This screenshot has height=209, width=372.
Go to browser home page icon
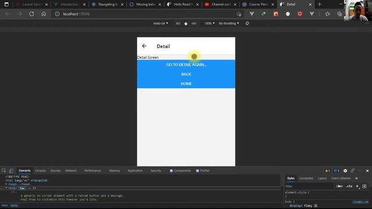(x=44, y=14)
